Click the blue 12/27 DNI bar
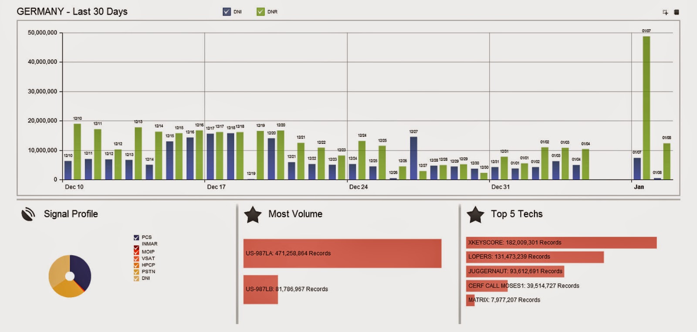This screenshot has width=697, height=332. (413, 158)
